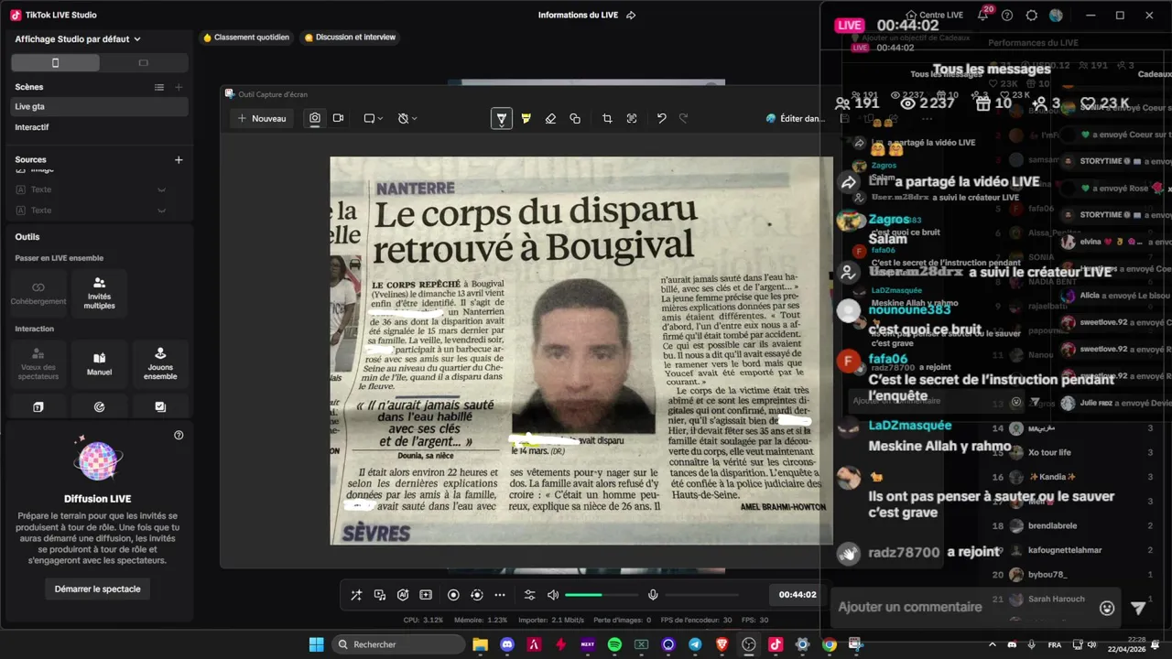Send the comment with arrow icon
Image resolution: width=1172 pixels, height=659 pixels.
tap(1138, 608)
